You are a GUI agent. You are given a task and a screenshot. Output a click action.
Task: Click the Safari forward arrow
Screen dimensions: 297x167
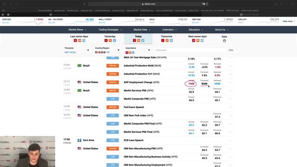tap(16, 4)
